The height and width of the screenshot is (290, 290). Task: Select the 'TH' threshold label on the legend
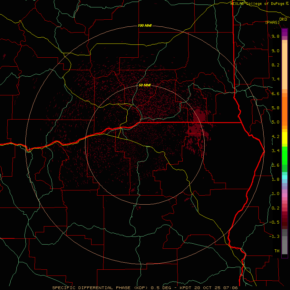[x=277, y=251]
